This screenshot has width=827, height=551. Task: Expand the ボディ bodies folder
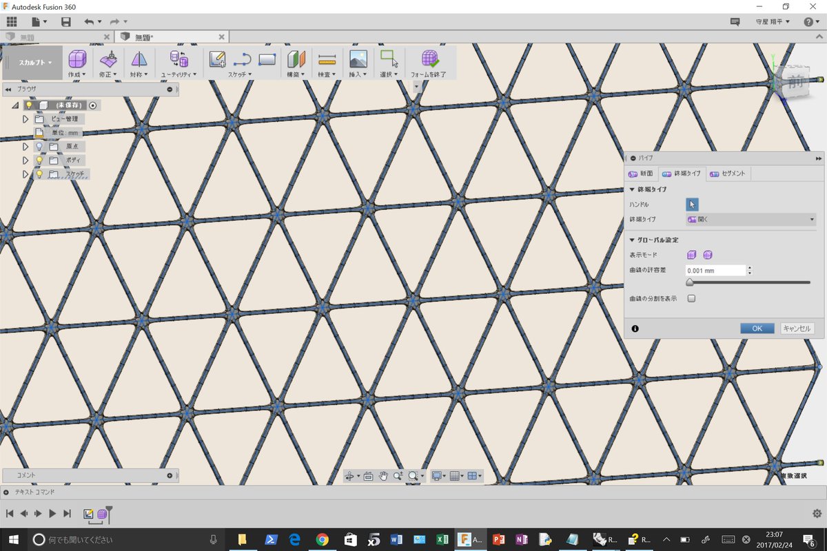tap(25, 160)
